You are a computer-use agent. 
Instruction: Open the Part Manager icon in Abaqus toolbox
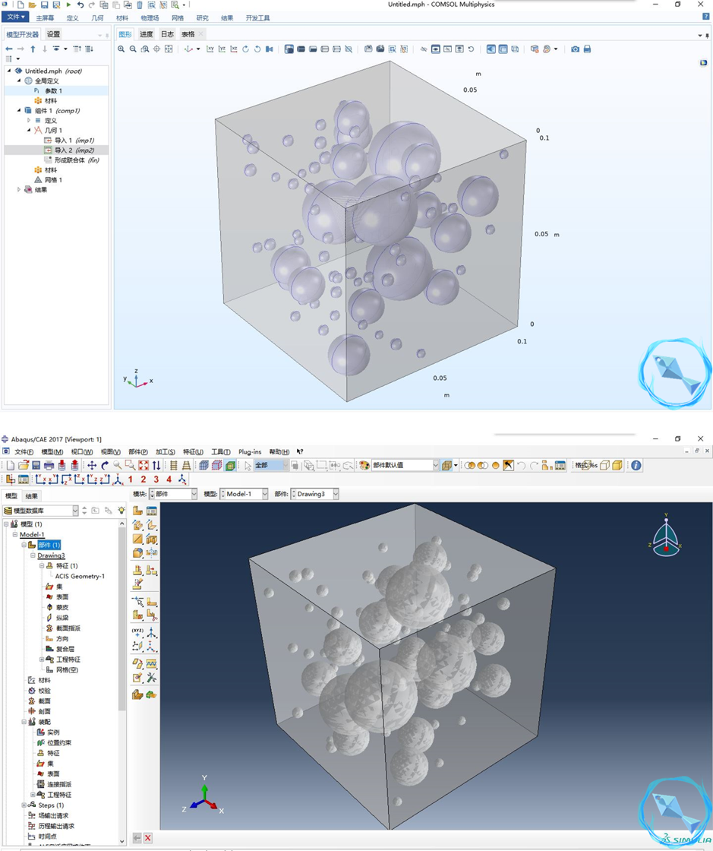pyautogui.click(x=152, y=511)
